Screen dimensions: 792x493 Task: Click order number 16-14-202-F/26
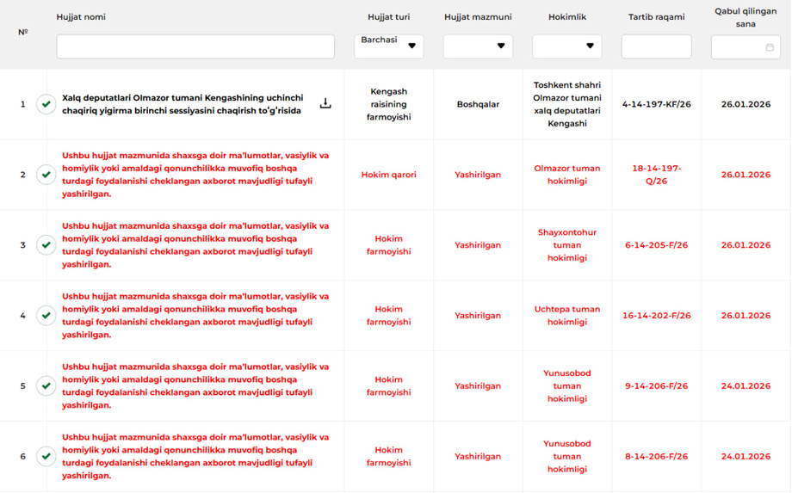(656, 316)
